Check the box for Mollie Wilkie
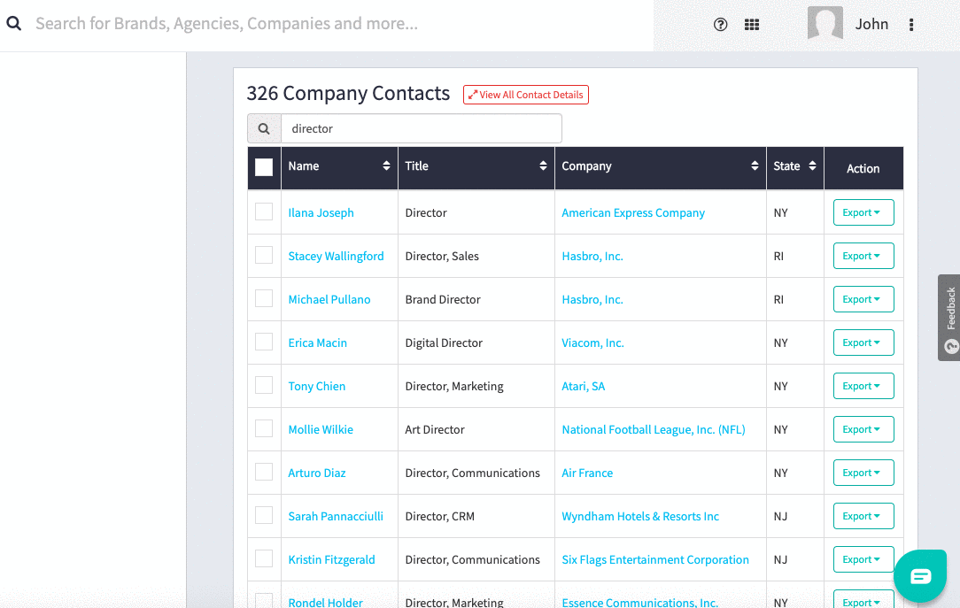The image size is (960, 608). click(x=264, y=428)
